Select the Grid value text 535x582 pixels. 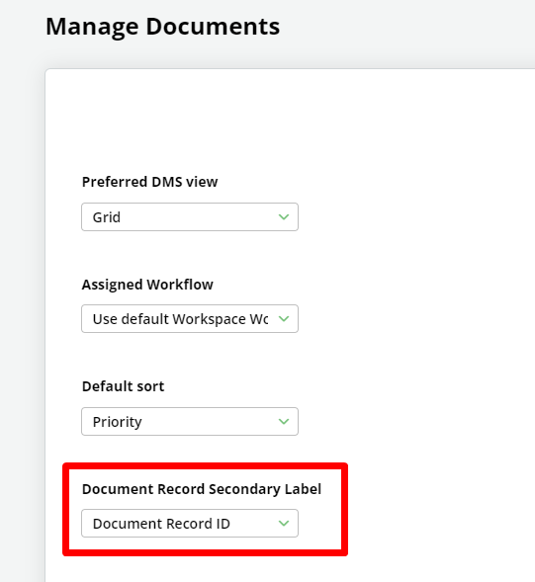click(x=107, y=217)
